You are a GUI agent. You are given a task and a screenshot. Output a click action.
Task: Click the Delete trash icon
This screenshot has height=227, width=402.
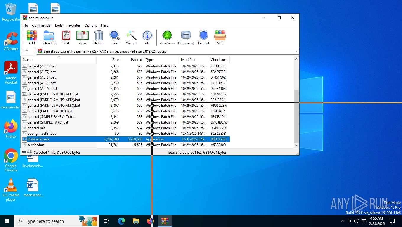point(99,38)
